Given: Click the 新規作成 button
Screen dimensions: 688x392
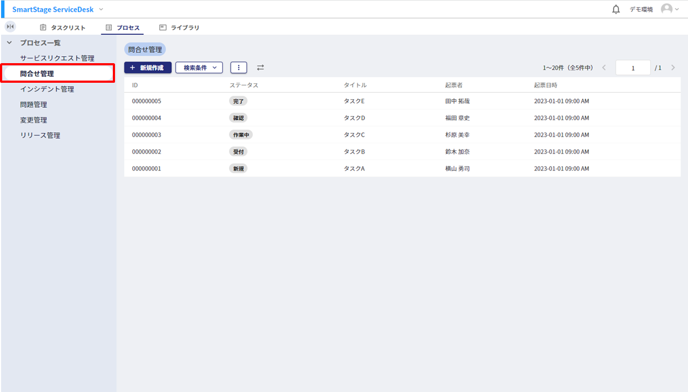Looking at the screenshot, I should point(148,68).
